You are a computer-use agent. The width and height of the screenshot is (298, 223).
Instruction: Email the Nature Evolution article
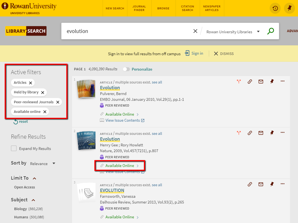pyautogui.click(x=261, y=133)
